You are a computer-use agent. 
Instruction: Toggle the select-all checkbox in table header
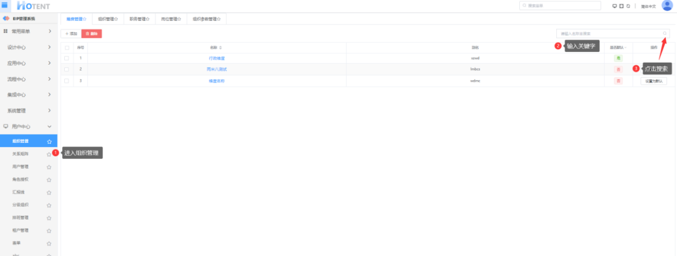(x=67, y=47)
